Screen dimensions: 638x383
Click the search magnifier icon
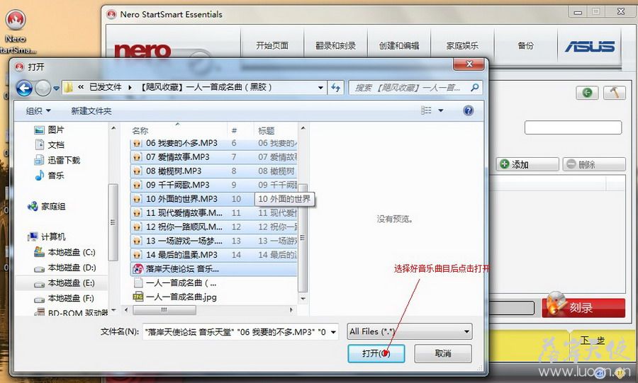point(474,87)
